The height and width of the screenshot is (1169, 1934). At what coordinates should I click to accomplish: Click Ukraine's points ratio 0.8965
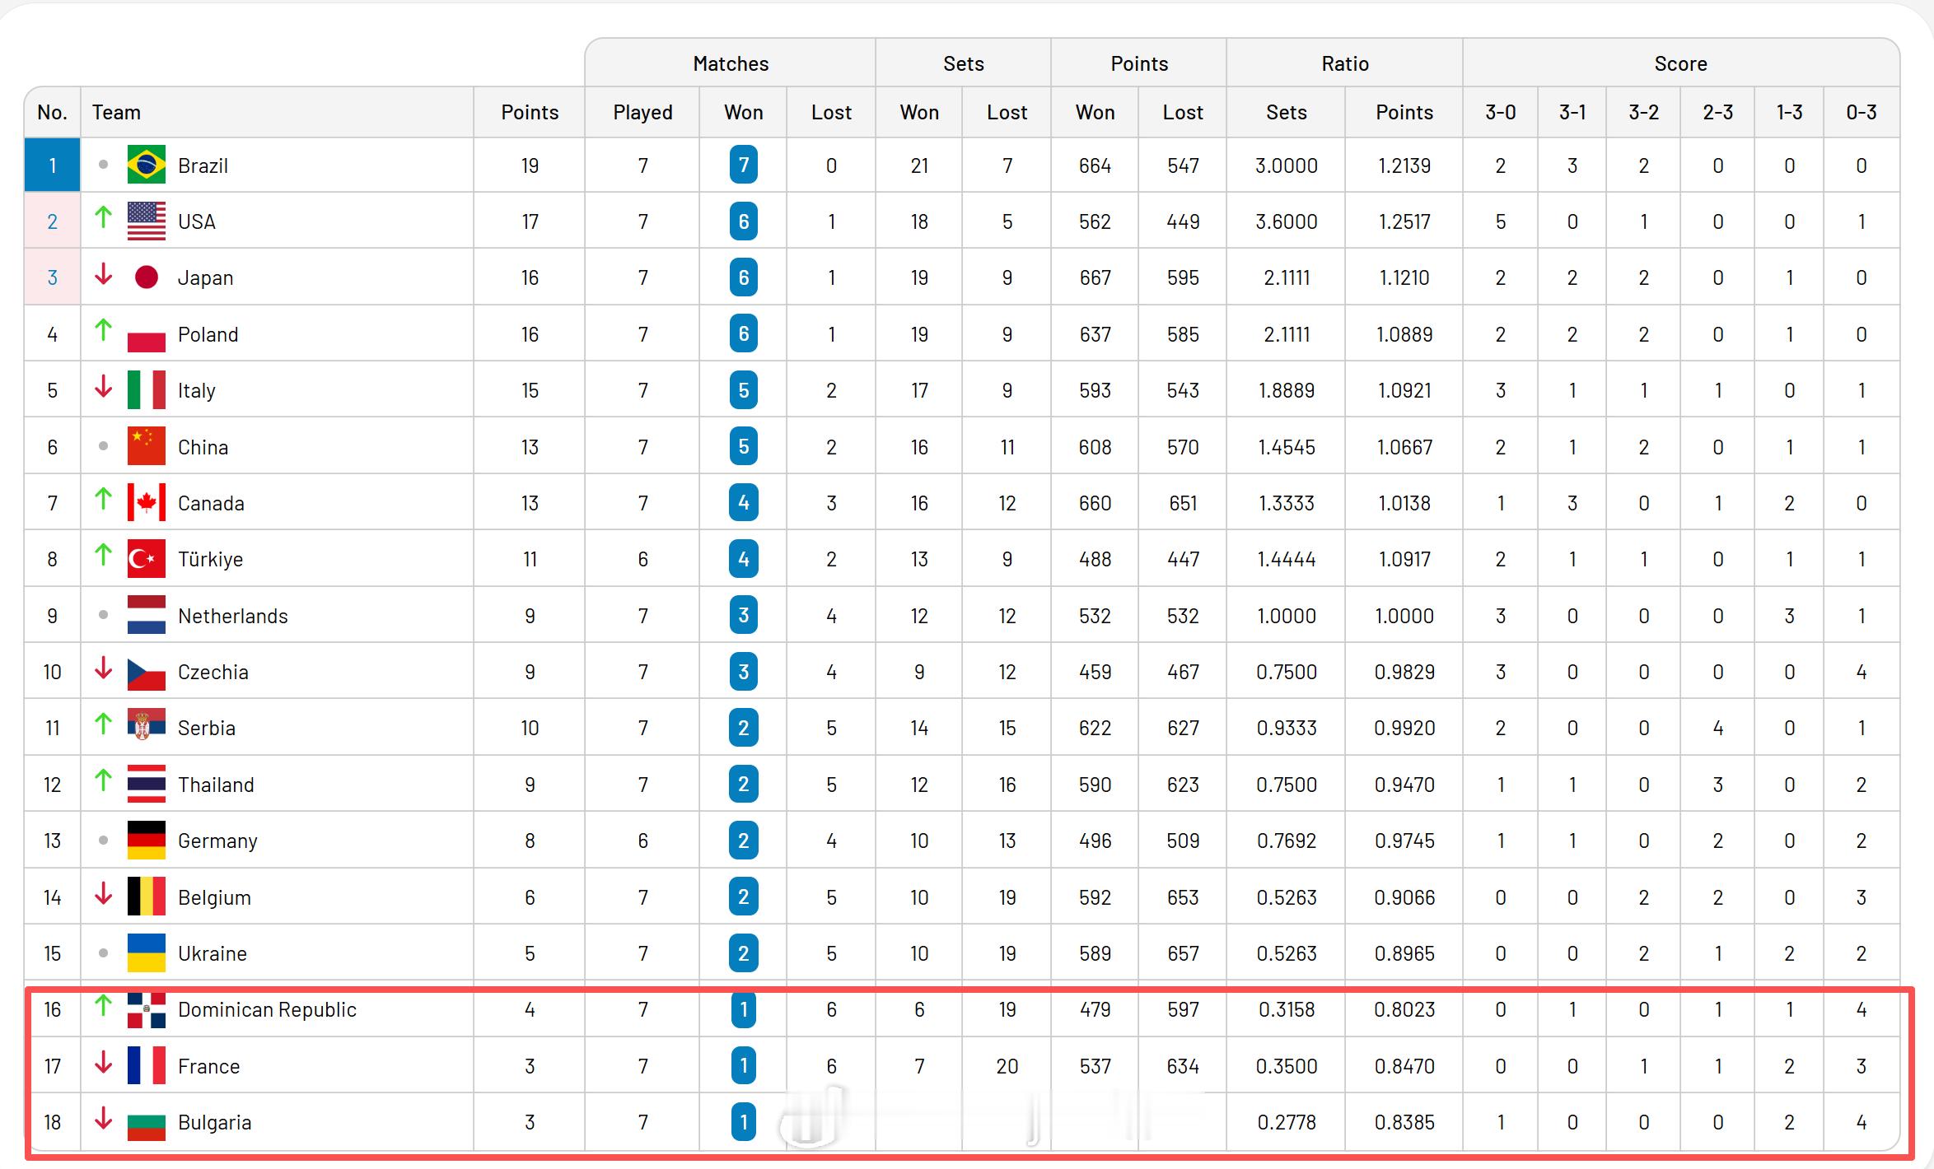click(1405, 953)
